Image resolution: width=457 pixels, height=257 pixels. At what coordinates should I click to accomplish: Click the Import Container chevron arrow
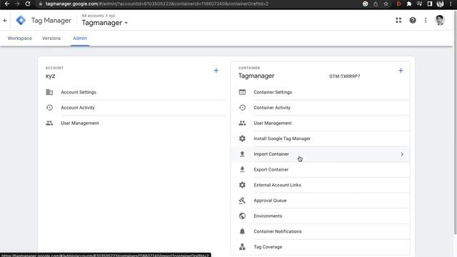402,154
